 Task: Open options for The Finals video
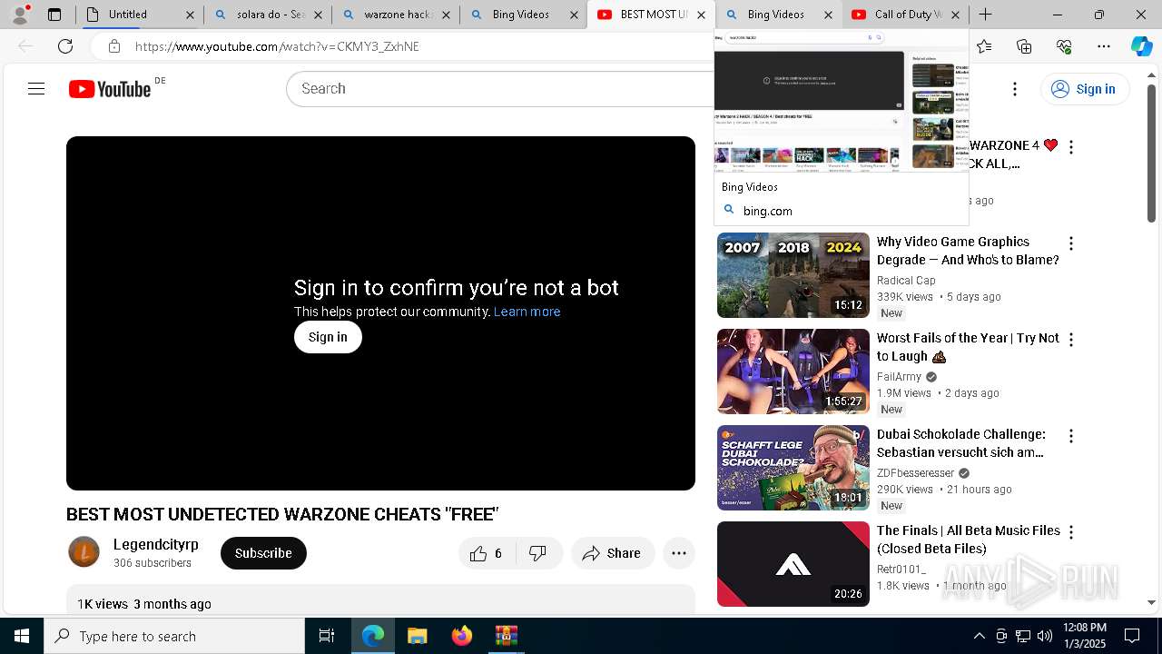point(1071,532)
